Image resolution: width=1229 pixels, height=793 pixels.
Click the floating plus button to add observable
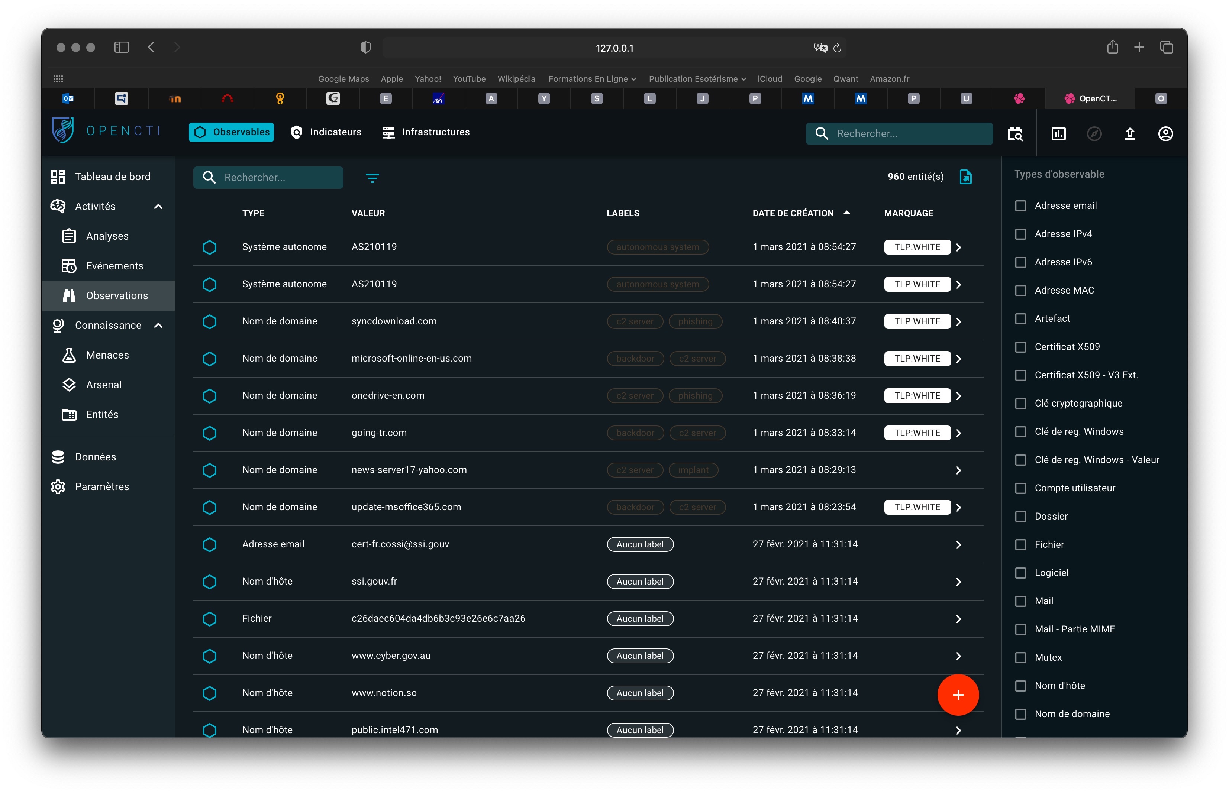pyautogui.click(x=958, y=695)
